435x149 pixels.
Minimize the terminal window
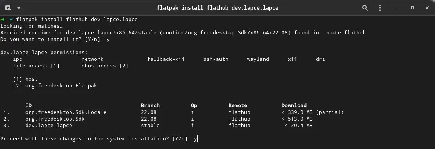pos(398,8)
